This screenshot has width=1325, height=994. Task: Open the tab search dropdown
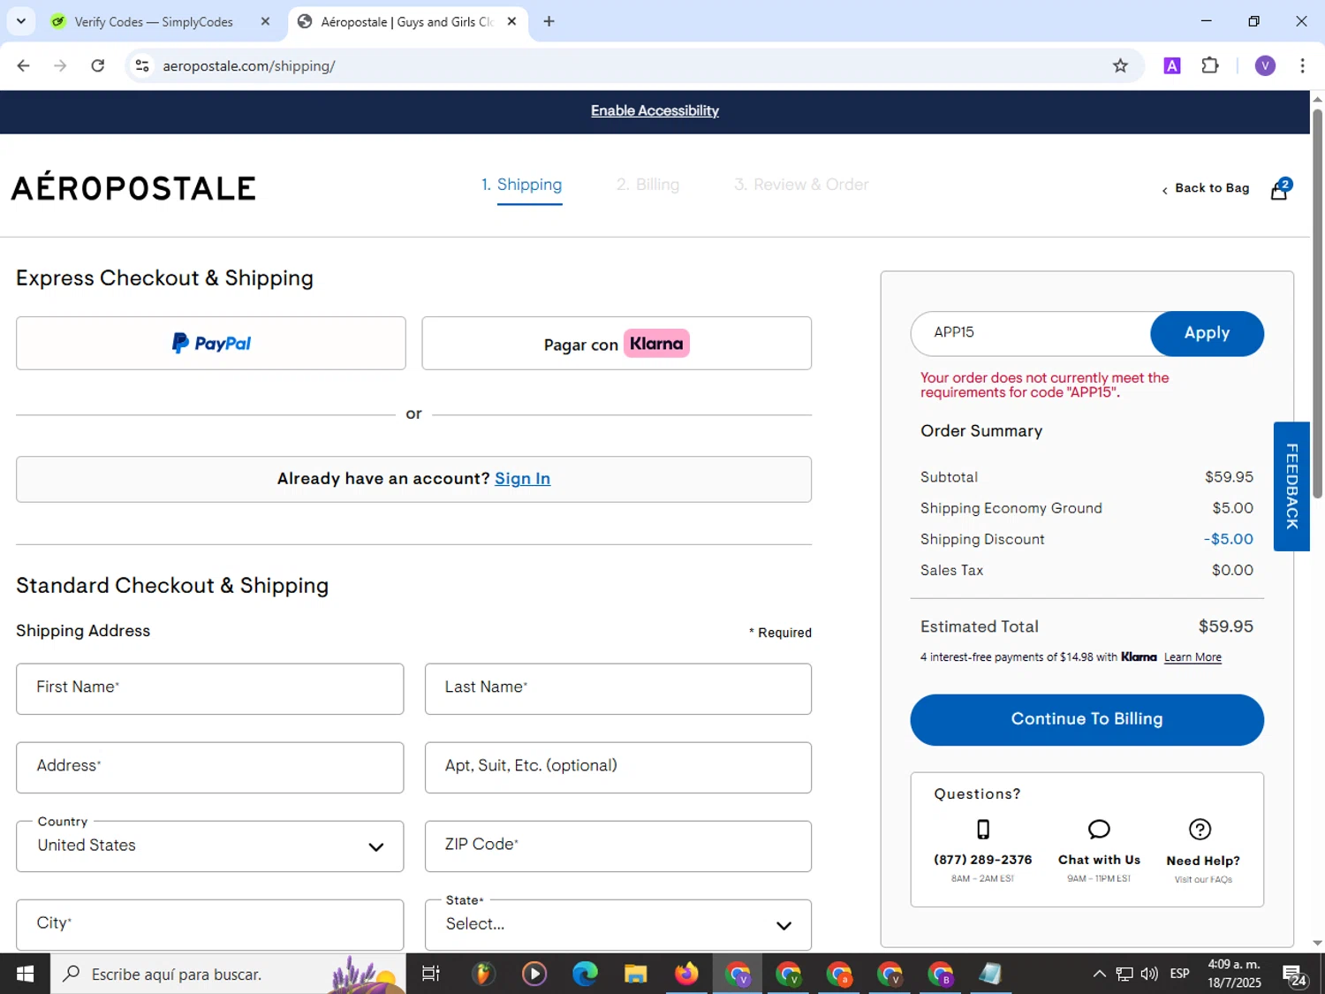click(20, 21)
